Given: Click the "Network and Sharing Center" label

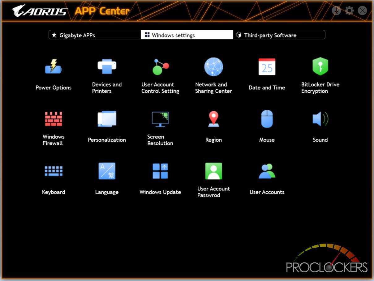Looking at the screenshot, I should pyautogui.click(x=213, y=88).
